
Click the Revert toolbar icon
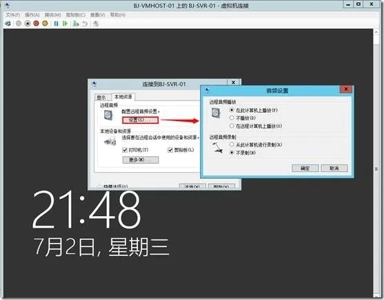coord(85,23)
